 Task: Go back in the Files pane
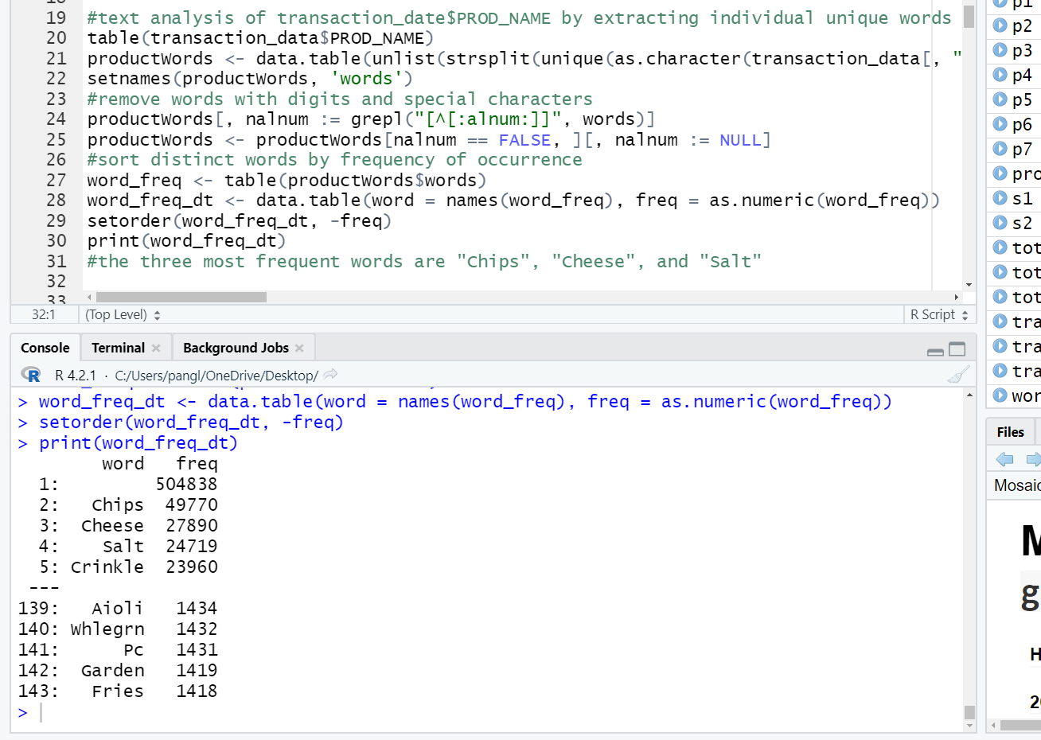1005,459
